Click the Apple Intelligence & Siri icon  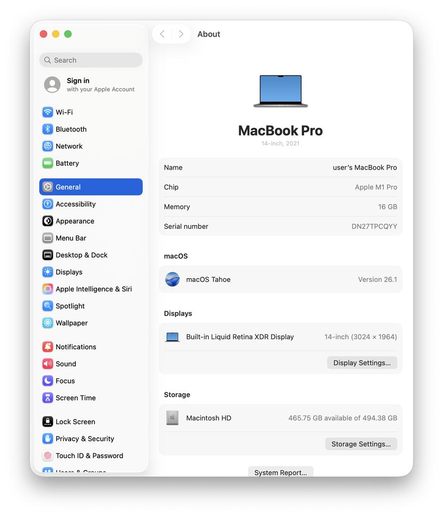(x=48, y=289)
